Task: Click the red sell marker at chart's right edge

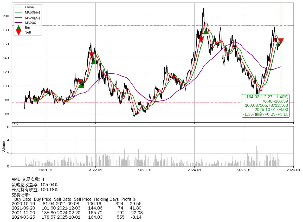Action: point(281,41)
